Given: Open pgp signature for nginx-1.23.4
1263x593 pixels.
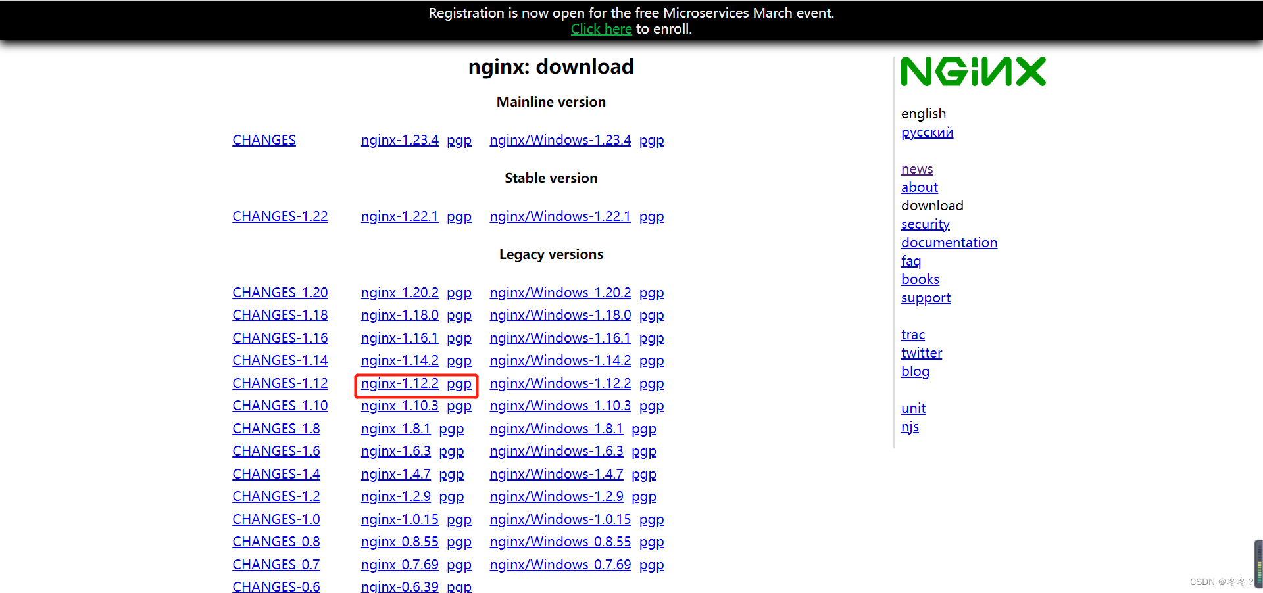Looking at the screenshot, I should (x=459, y=141).
